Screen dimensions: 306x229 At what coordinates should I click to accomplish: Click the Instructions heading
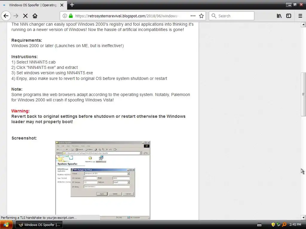(x=25, y=57)
